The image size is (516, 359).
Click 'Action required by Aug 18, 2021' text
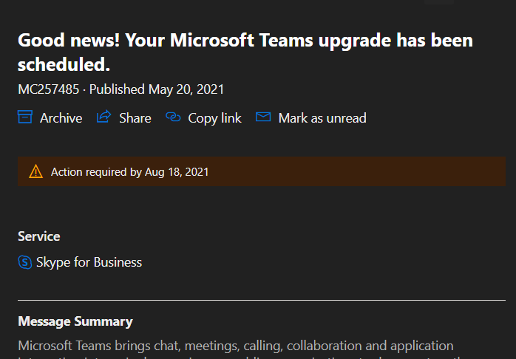point(129,172)
